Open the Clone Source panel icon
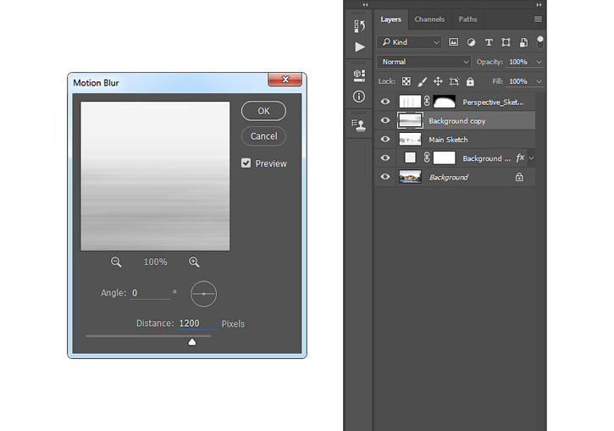 [359, 124]
